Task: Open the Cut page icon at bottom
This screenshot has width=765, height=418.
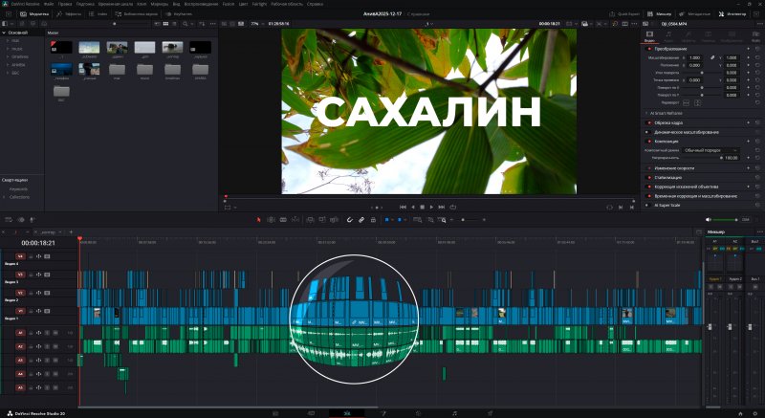Action: coord(311,413)
